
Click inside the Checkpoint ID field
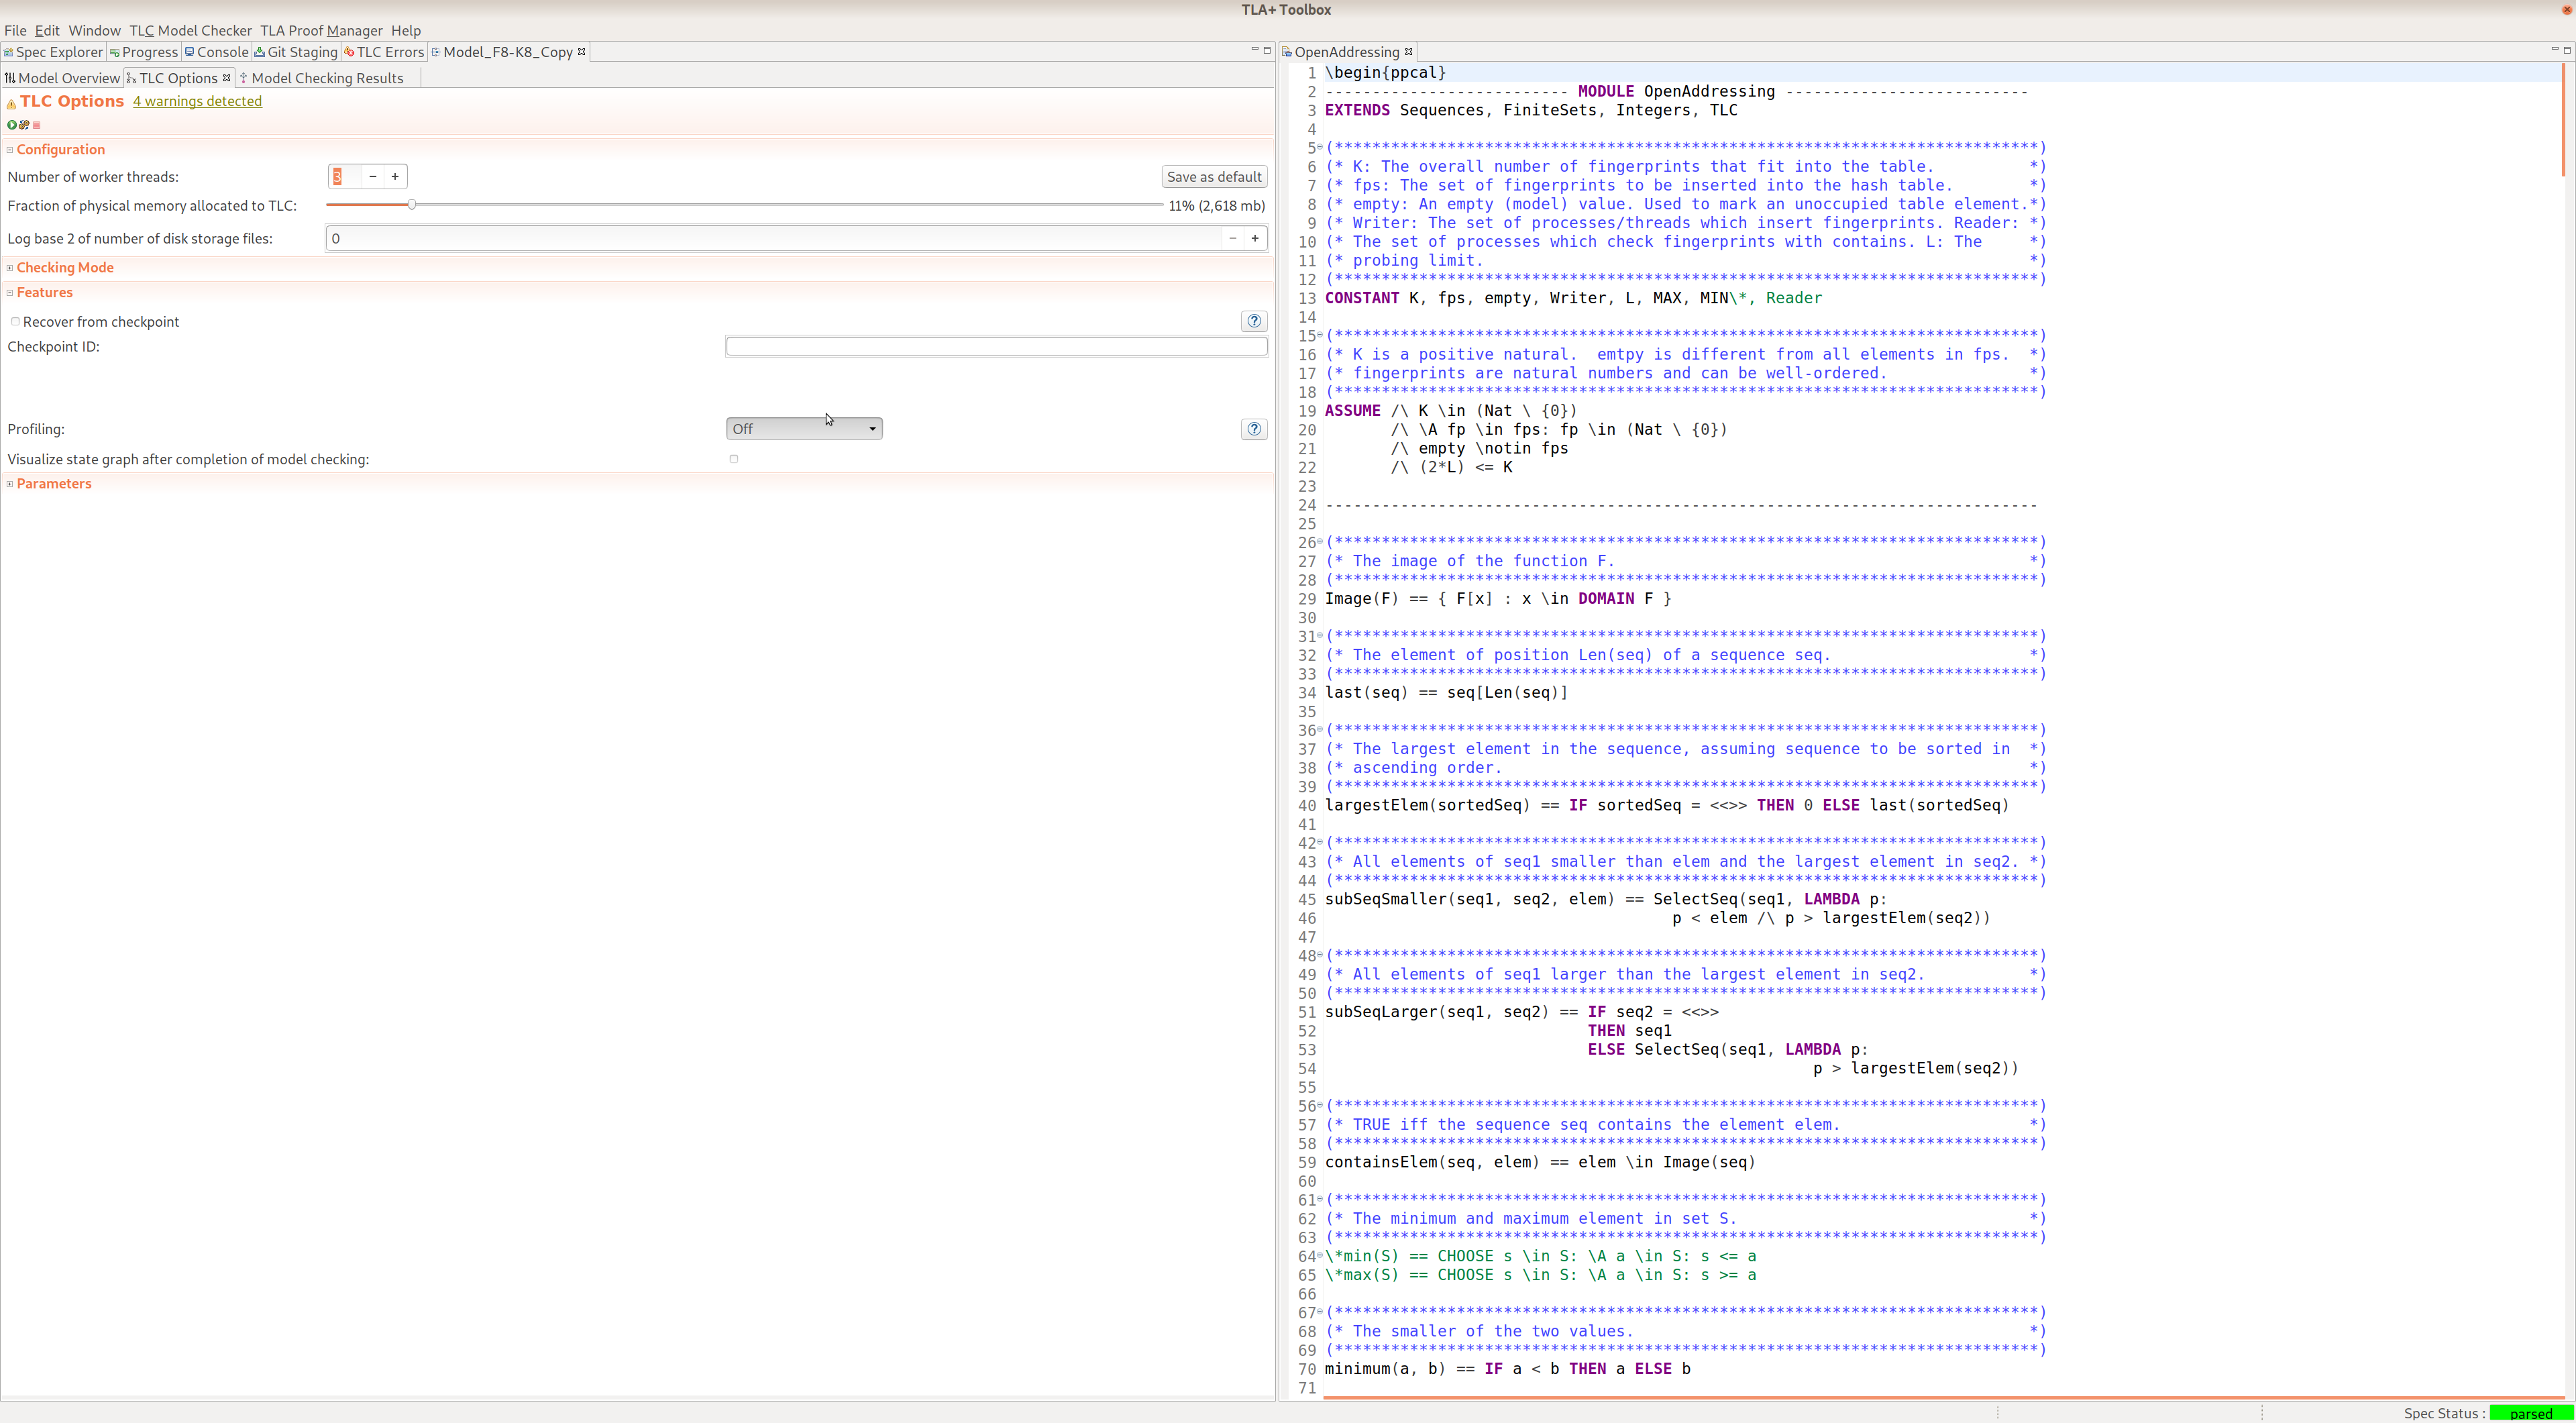(x=996, y=346)
